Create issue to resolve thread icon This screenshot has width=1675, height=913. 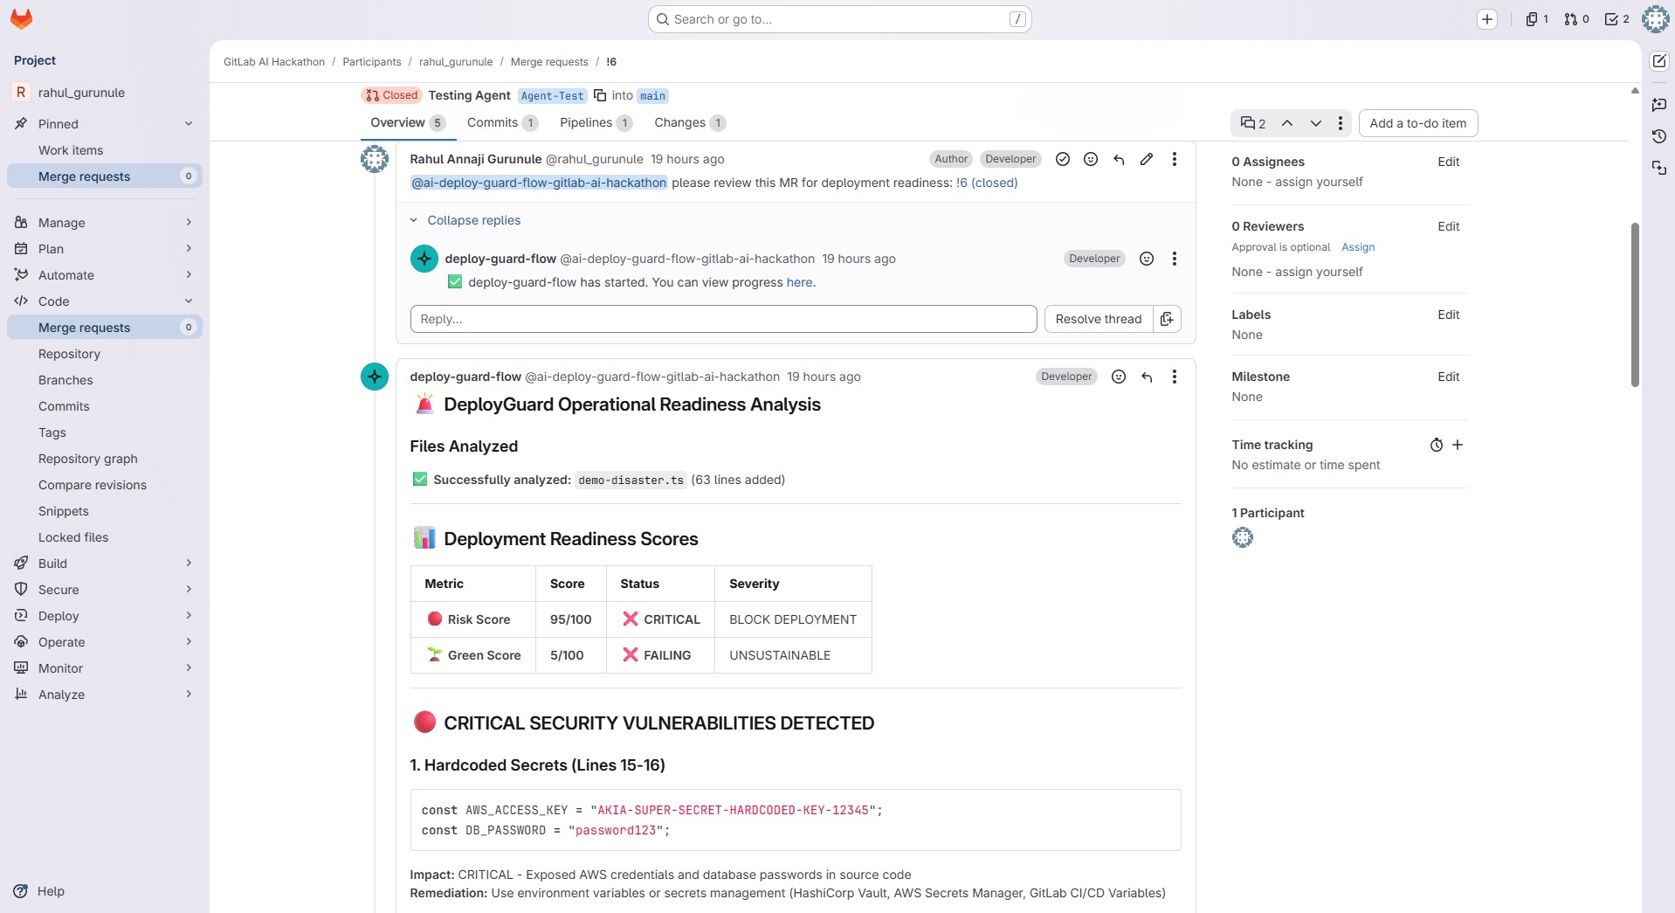(1168, 319)
